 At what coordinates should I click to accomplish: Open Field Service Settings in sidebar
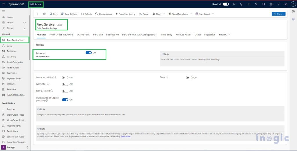[x=15, y=40]
